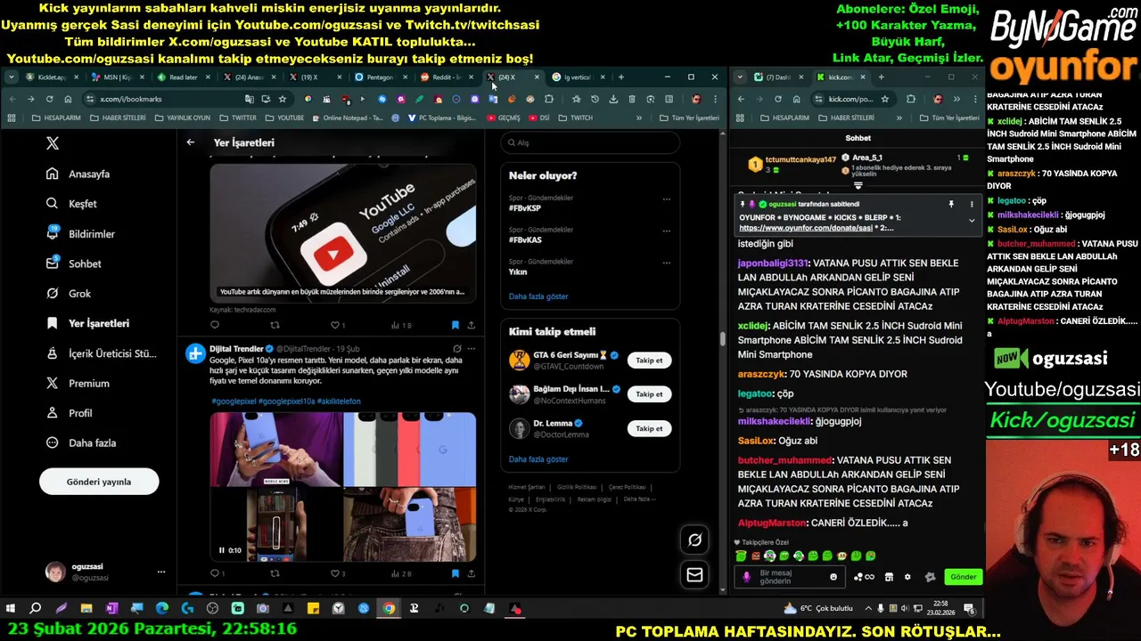Open Daha fazla göster under trends
Image resolution: width=1141 pixels, height=641 pixels.
pyautogui.click(x=538, y=296)
